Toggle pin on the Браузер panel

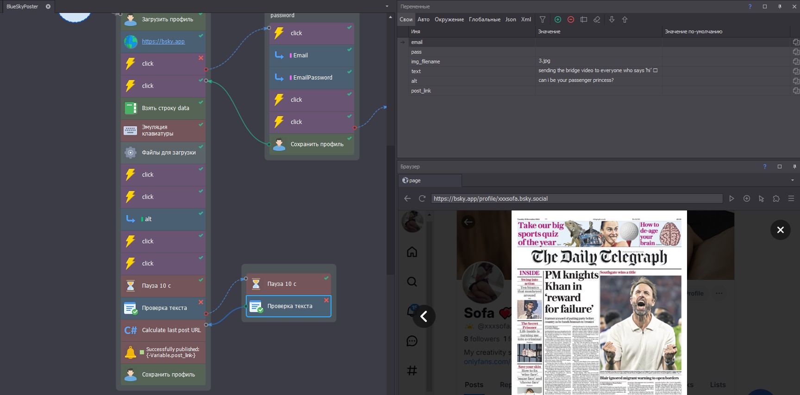(x=794, y=167)
